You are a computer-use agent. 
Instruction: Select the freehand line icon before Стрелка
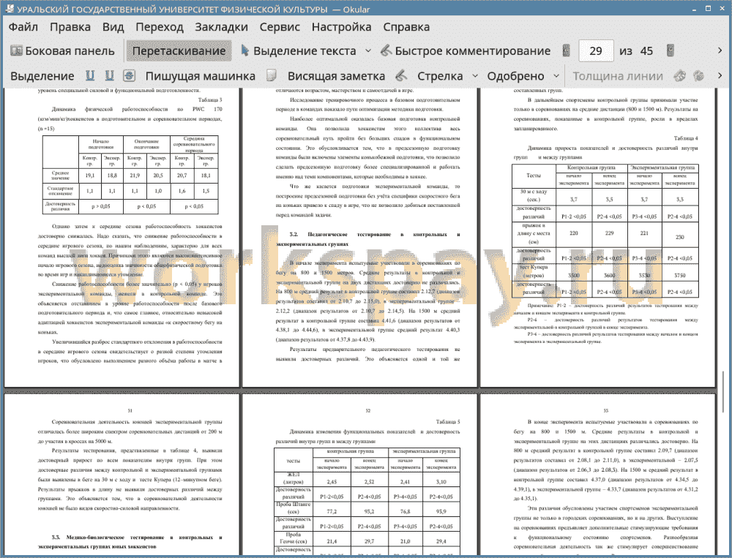click(401, 75)
